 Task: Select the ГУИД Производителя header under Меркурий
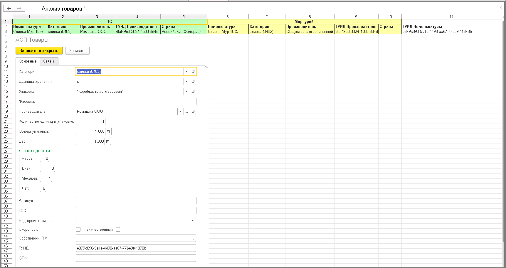(x=356, y=26)
